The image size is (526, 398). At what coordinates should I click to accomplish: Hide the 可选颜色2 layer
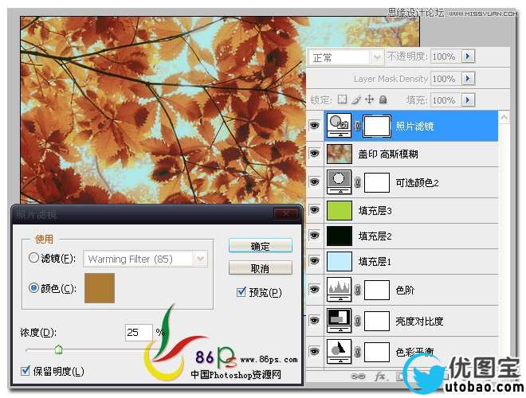(x=314, y=182)
